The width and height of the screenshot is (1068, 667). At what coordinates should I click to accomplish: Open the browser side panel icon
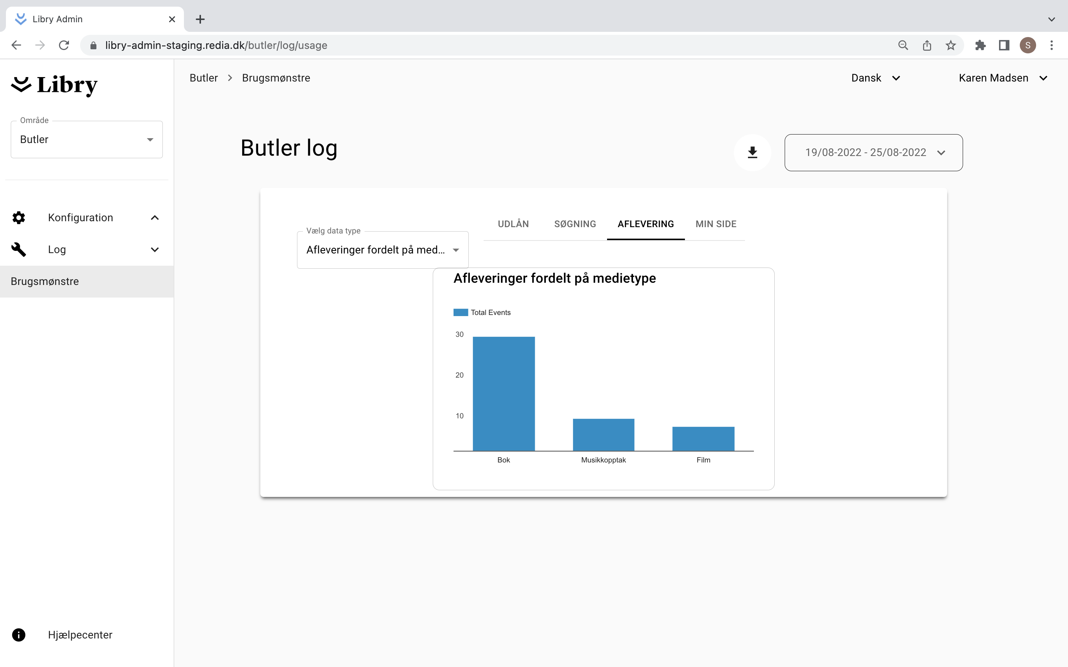pyautogui.click(x=1004, y=46)
